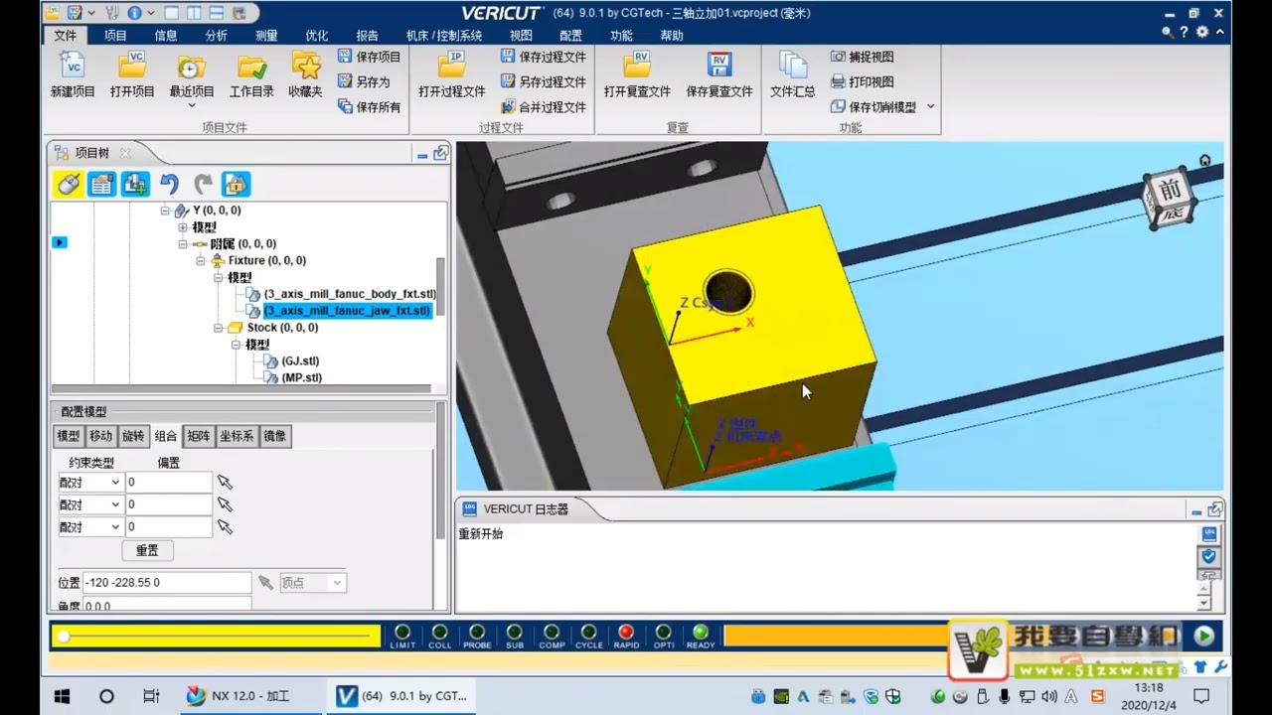Collapse the Fixture (0, 0, 0) node
The image size is (1272, 715).
pyautogui.click(x=201, y=261)
